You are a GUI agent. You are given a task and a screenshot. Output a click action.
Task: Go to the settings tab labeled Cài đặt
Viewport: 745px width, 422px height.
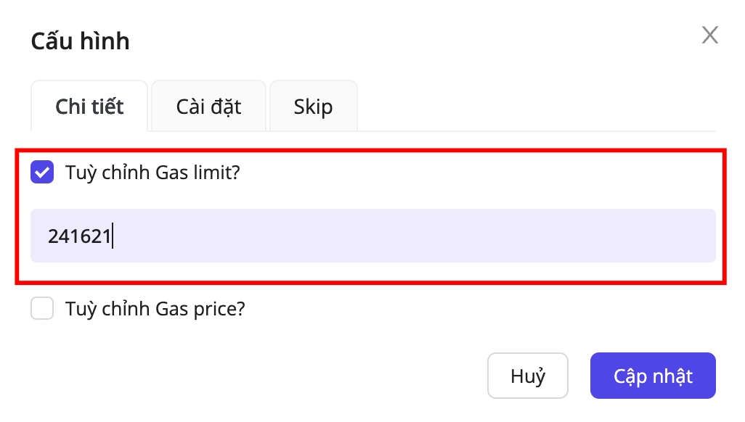tap(208, 107)
